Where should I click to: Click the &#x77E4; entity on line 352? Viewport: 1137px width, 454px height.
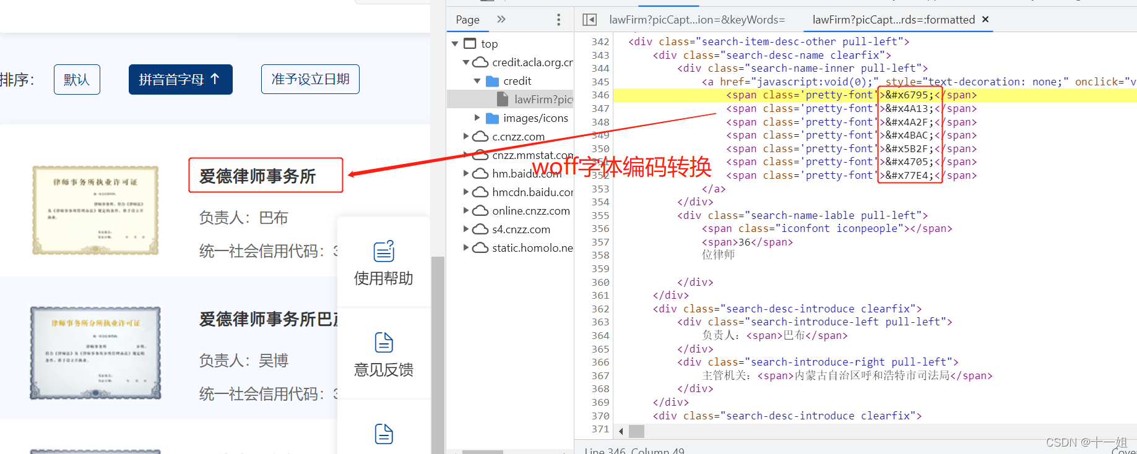[909, 176]
